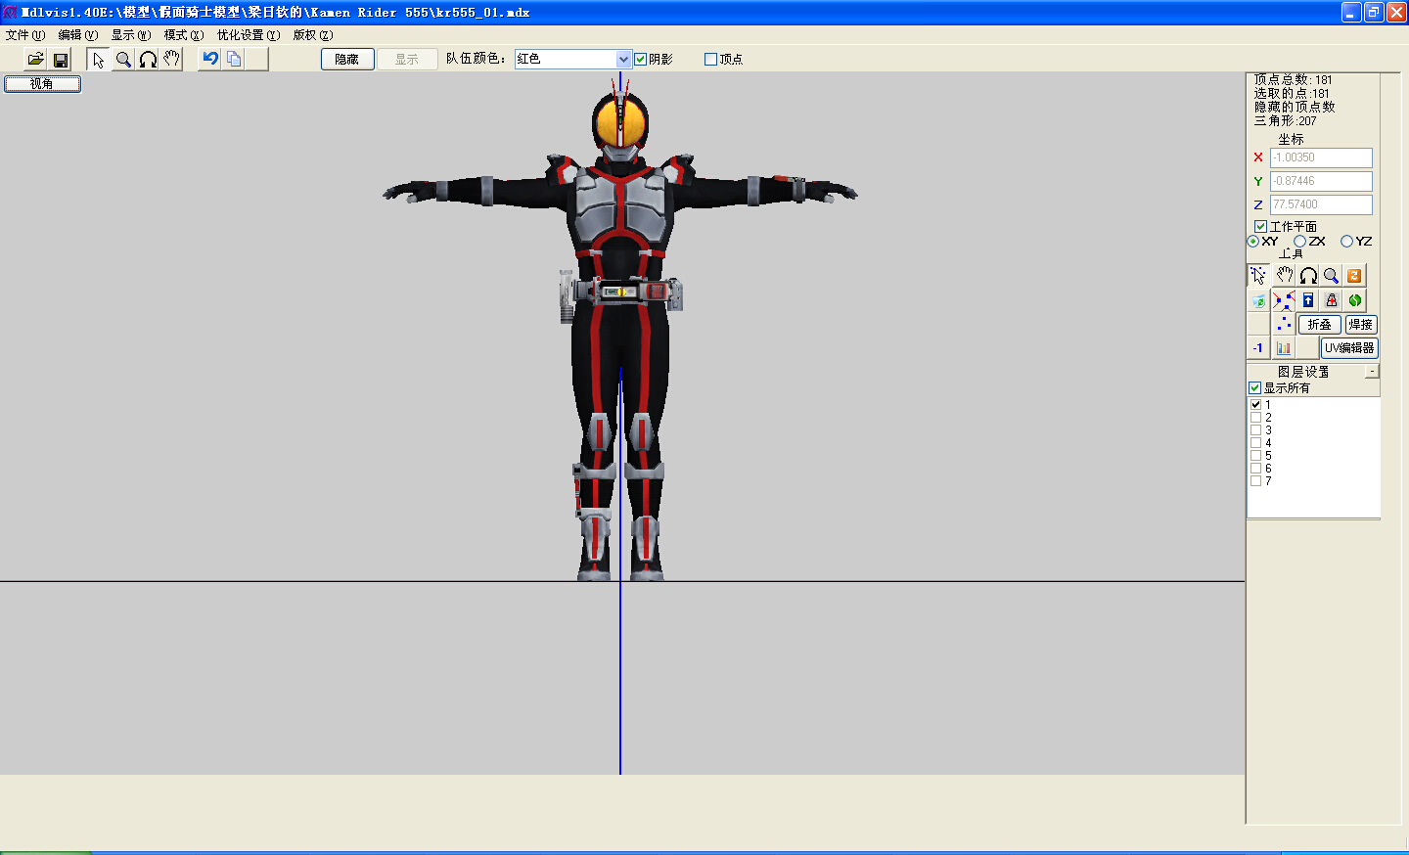Click the vertices with red lines icon
Screen dimensions: 1409x855
(x=1284, y=300)
